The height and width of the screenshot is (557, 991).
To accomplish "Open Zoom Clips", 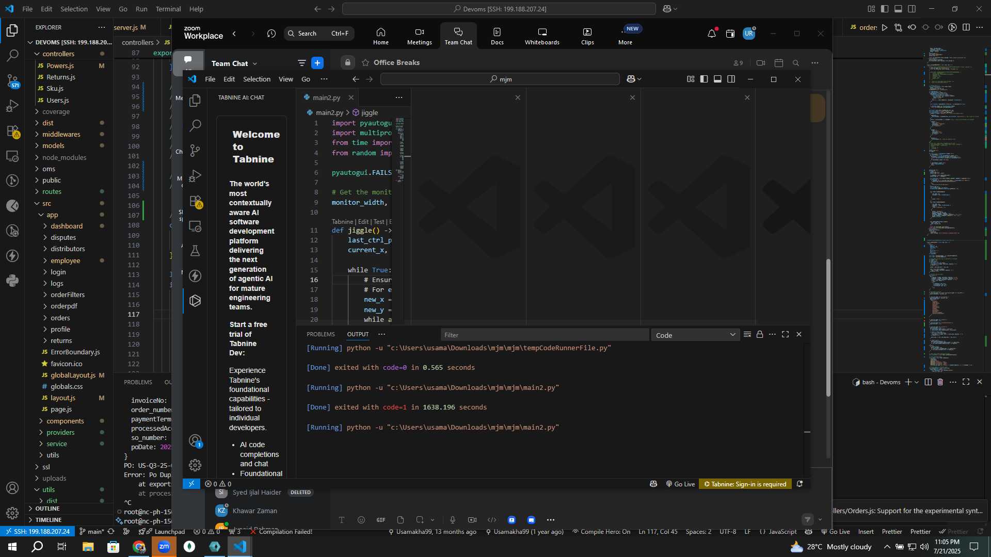I will point(587,36).
